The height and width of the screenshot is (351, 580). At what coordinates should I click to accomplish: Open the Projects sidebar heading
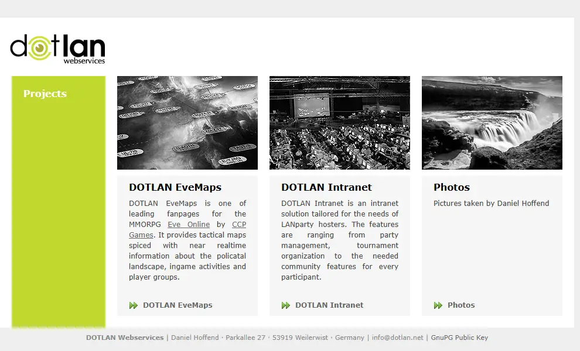pyautogui.click(x=45, y=94)
